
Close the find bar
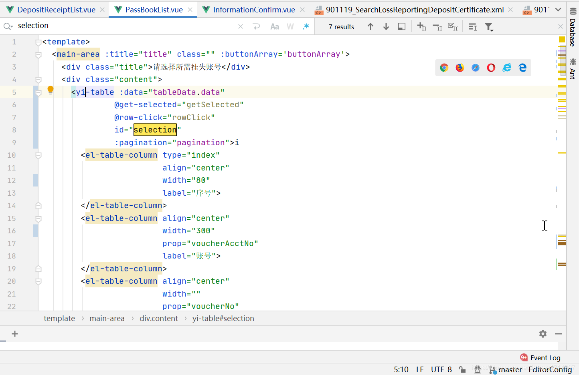561,26
